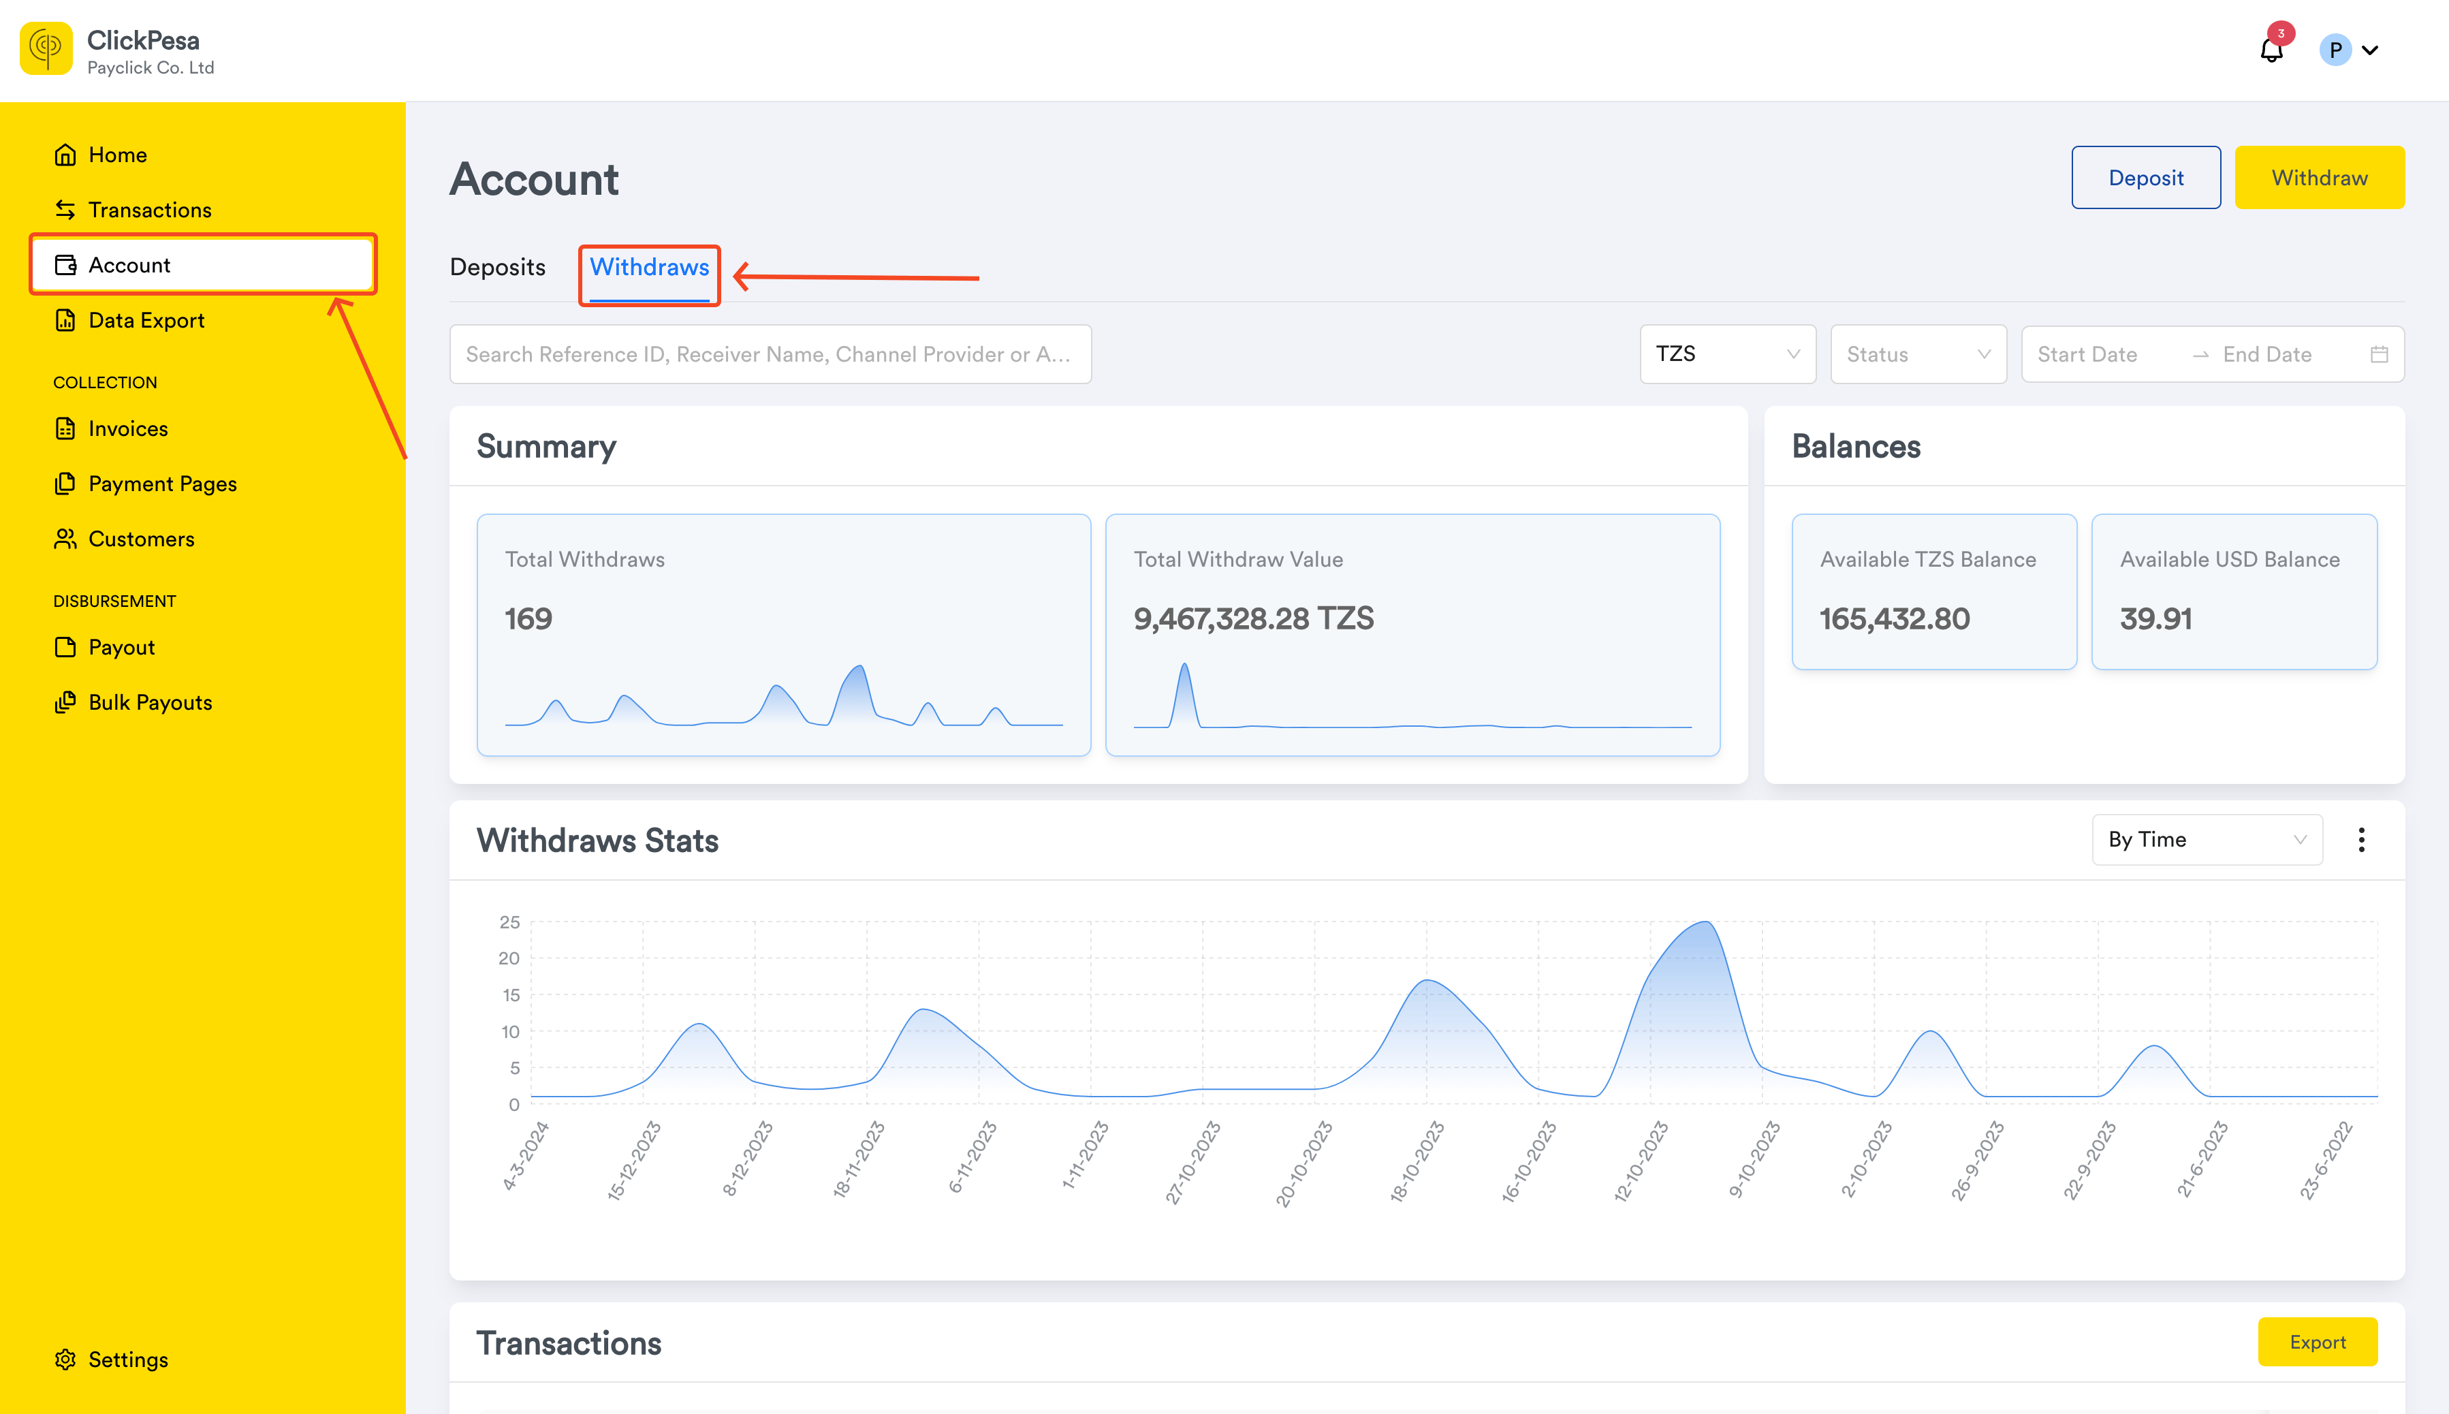Click the Total Withdraw Value card

(1412, 635)
